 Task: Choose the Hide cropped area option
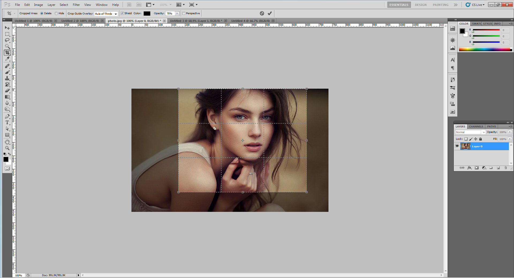point(56,13)
